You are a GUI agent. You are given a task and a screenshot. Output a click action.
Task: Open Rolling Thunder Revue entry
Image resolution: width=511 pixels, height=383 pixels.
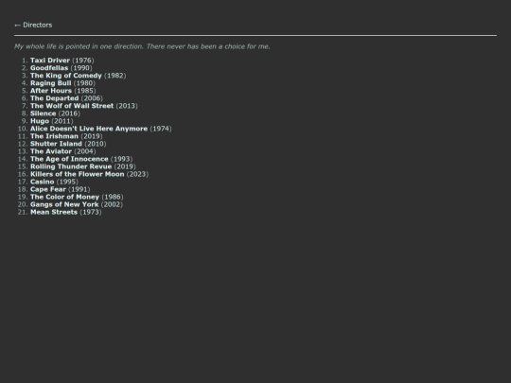tap(71, 166)
